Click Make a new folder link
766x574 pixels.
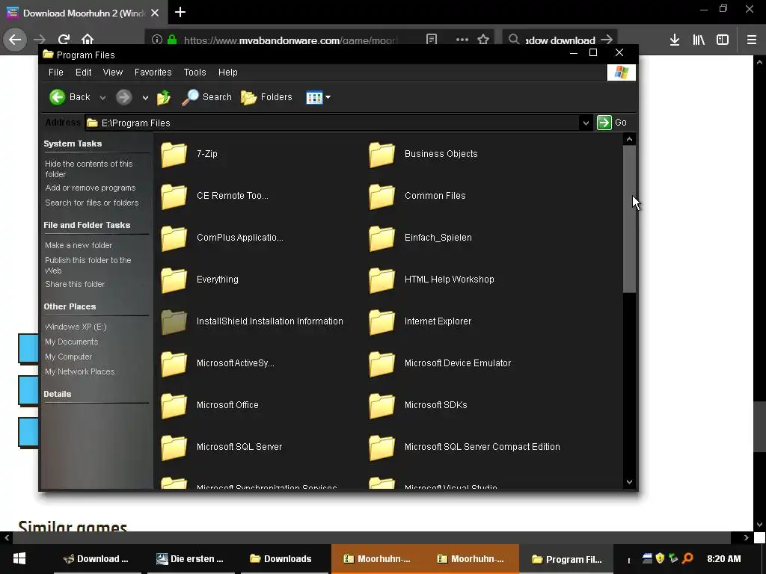coord(79,245)
